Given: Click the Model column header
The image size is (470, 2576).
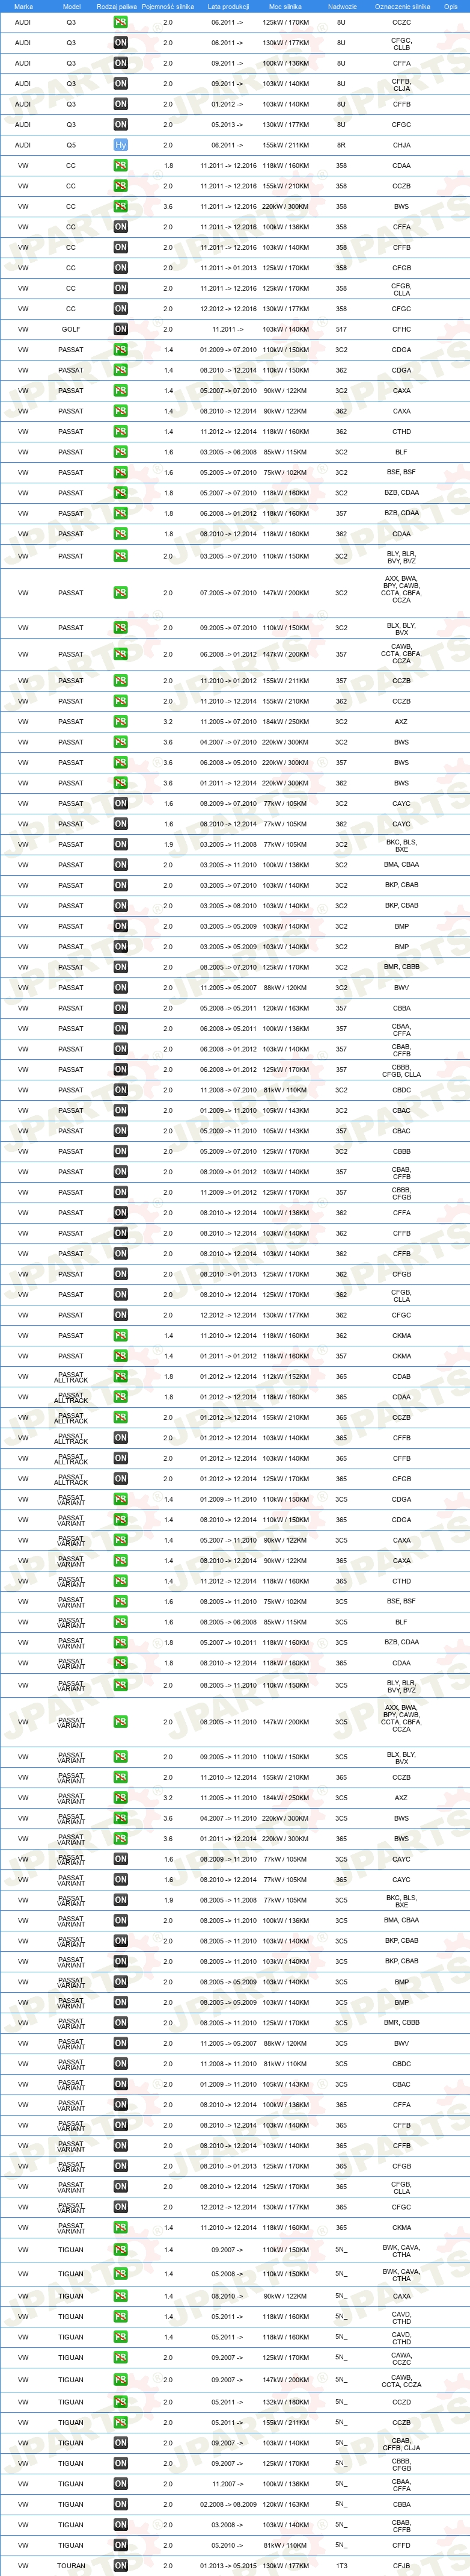Looking at the screenshot, I should coord(71,6).
